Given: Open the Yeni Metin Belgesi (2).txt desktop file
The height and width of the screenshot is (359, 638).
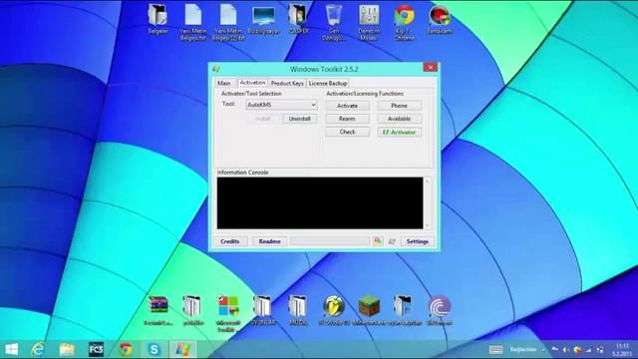Looking at the screenshot, I should tap(228, 22).
